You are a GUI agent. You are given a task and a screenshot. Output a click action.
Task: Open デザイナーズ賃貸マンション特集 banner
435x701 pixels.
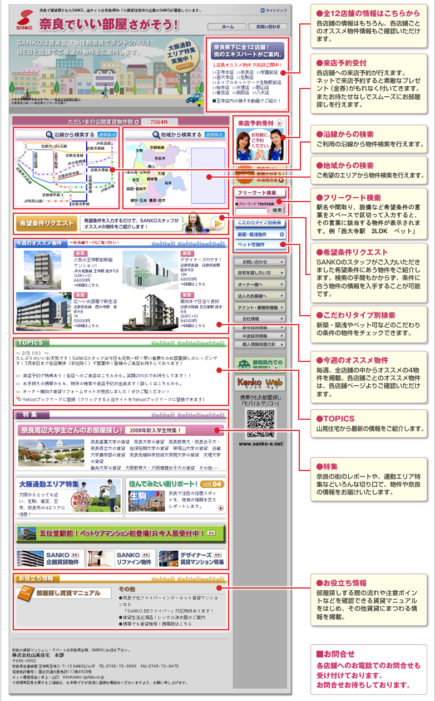[x=192, y=558]
